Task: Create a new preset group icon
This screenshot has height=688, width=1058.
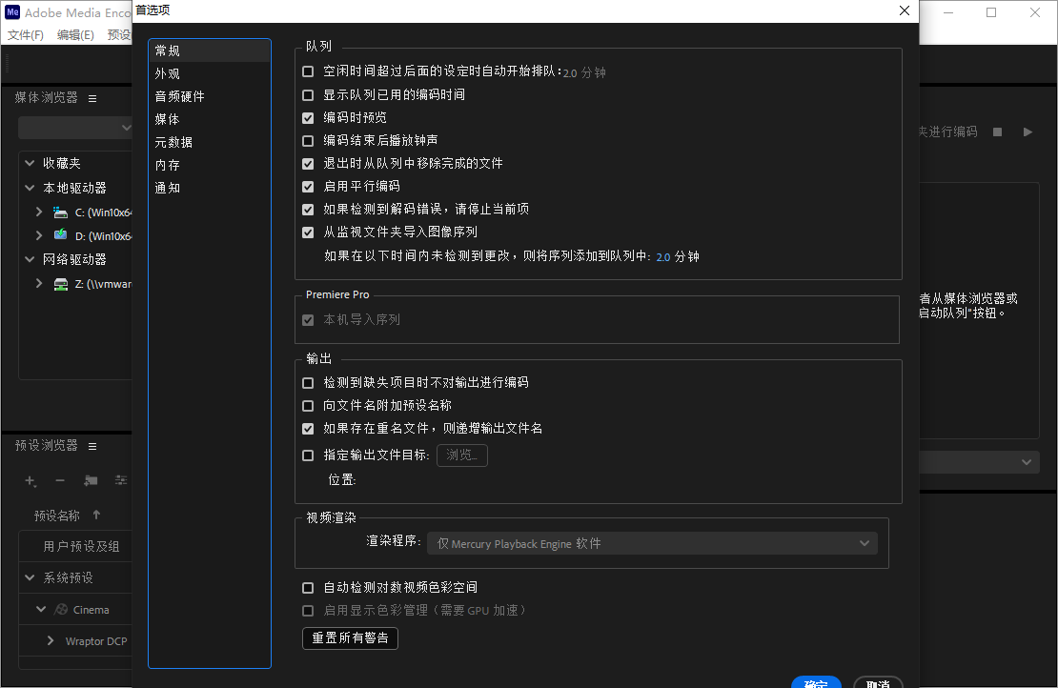Action: point(90,480)
